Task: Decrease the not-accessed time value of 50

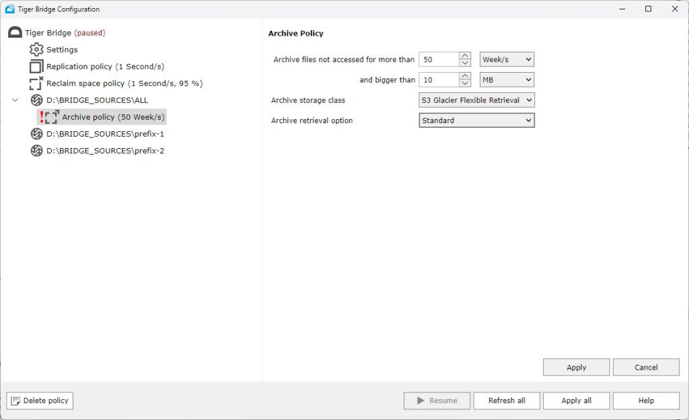Action: (465, 63)
